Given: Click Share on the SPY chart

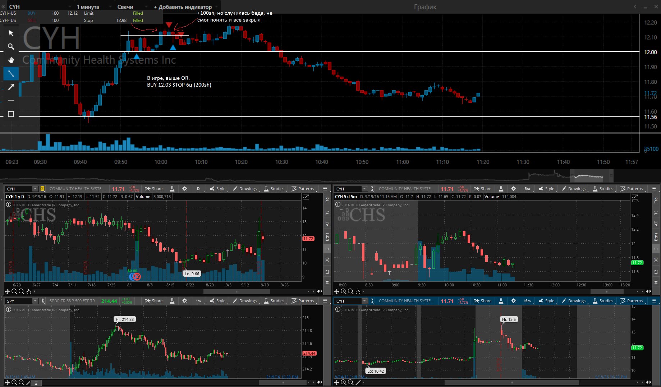Looking at the screenshot, I should pos(153,301).
